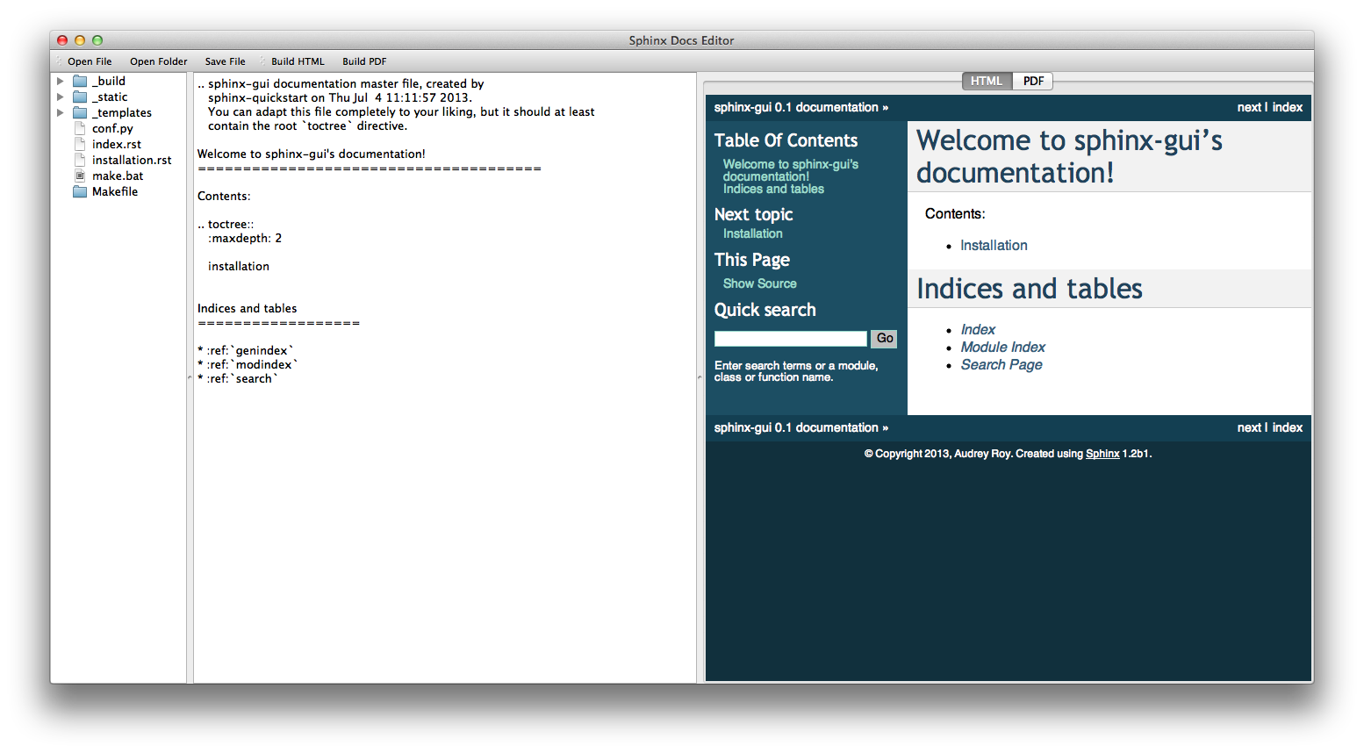Click the top 'sphinx-gui 0.1 documentation' link

point(796,107)
